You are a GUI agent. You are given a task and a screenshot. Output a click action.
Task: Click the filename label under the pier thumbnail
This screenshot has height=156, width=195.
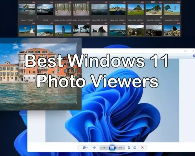click(45, 20)
